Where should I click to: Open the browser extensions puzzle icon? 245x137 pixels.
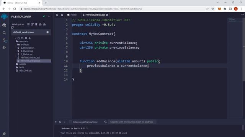click(x=225, y=9)
